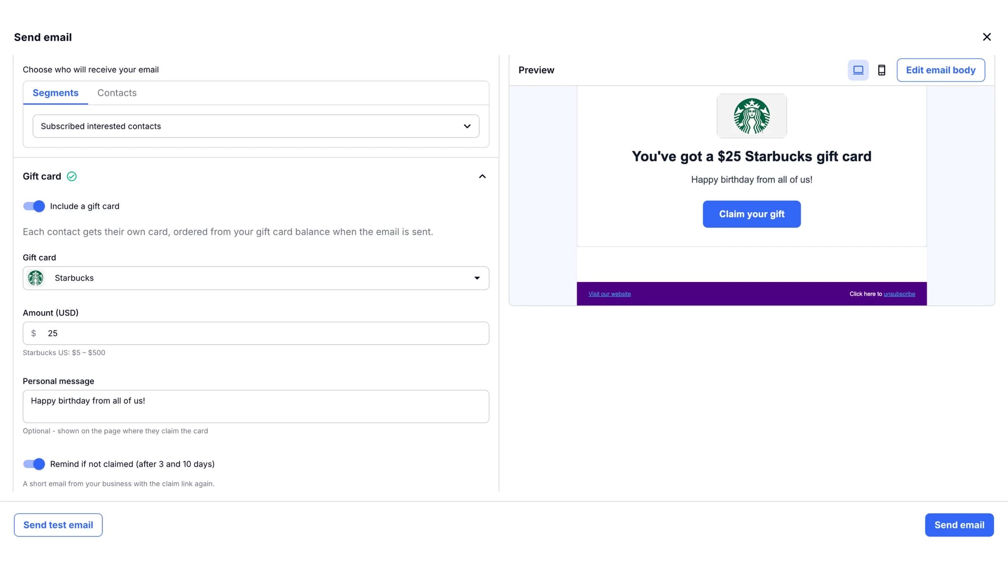Open the Starbucks gift card dropdown
The height and width of the screenshot is (567, 1008).
click(256, 278)
